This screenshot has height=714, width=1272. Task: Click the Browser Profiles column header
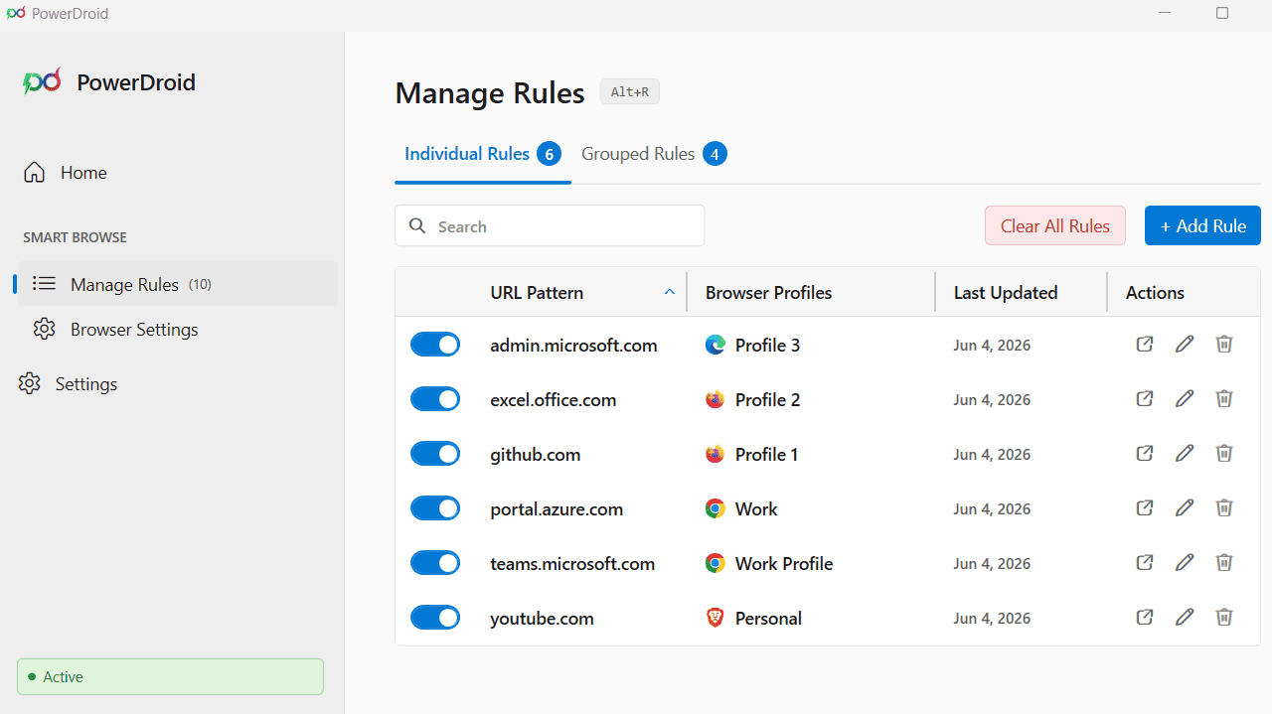769,292
